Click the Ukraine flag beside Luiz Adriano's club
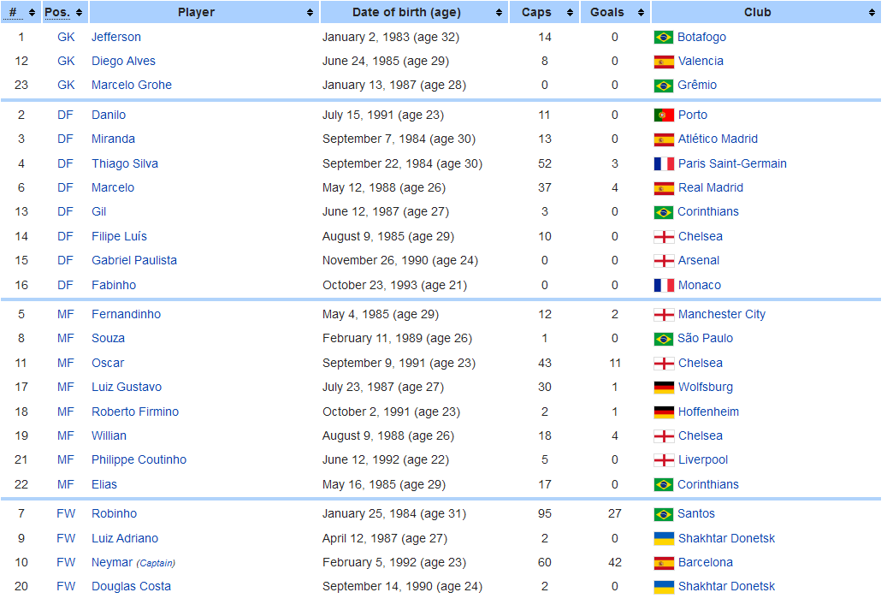The width and height of the screenshot is (887, 616). point(663,539)
